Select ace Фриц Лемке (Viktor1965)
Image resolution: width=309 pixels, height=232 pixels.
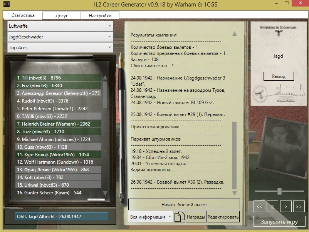pos(58,169)
